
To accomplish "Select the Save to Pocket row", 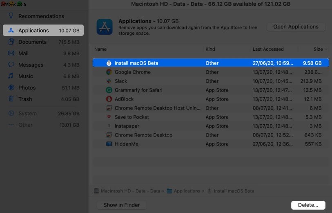I will (211, 117).
